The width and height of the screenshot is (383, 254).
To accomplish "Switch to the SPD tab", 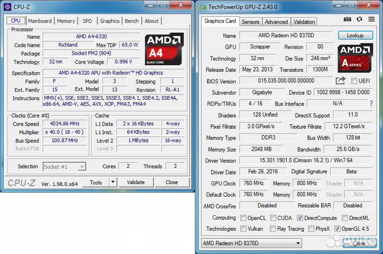I will (87, 21).
